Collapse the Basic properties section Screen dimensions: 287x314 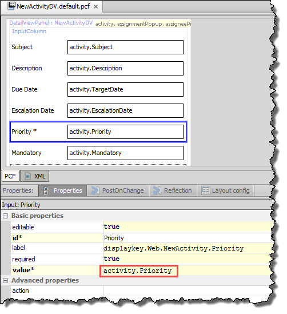[6, 216]
